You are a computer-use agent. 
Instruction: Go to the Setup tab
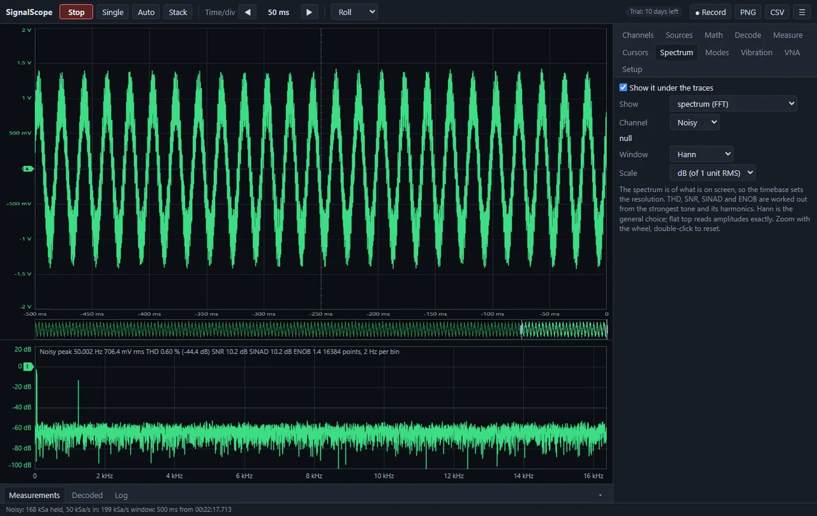coord(633,69)
